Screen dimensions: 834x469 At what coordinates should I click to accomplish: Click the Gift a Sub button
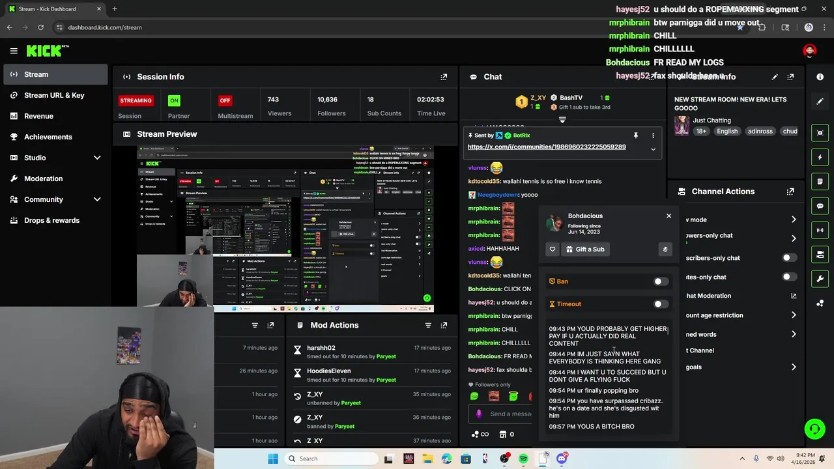coord(585,249)
